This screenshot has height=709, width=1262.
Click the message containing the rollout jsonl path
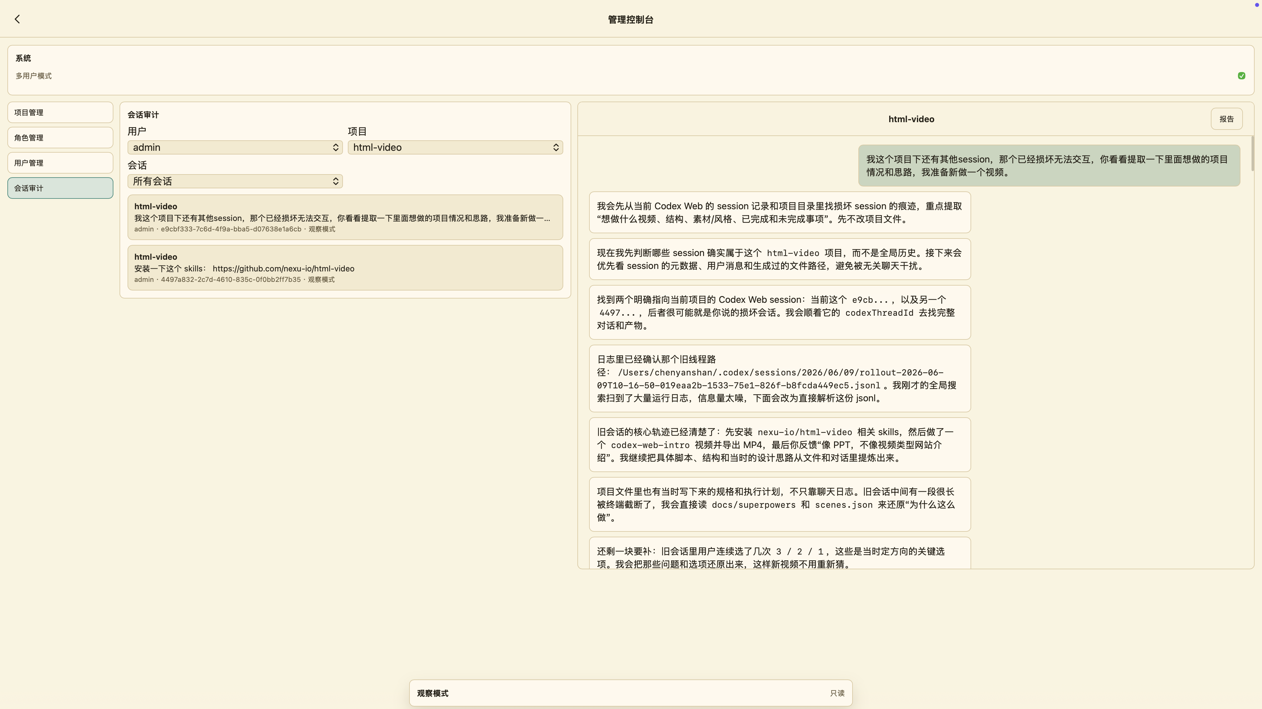pos(780,379)
